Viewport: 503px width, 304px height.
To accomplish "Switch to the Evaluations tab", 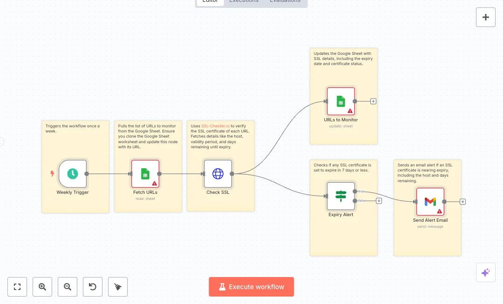I will tap(285, 1).
